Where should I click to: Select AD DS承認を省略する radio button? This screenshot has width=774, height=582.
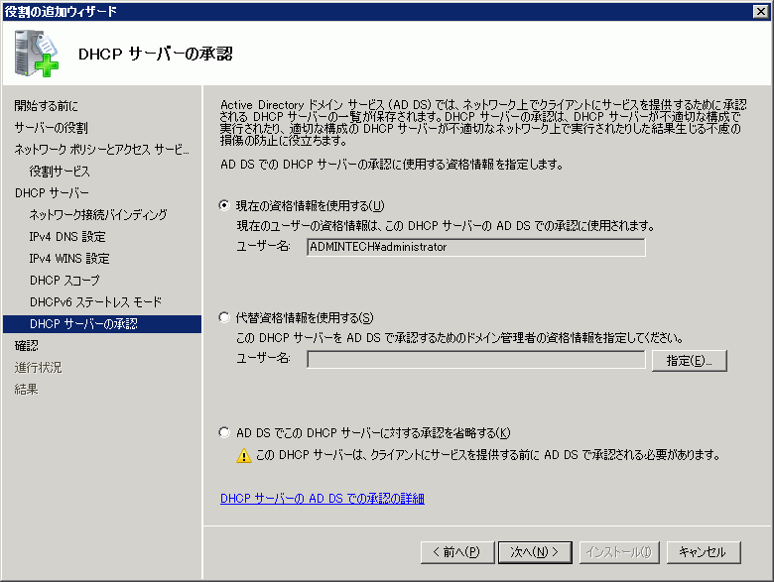224,432
